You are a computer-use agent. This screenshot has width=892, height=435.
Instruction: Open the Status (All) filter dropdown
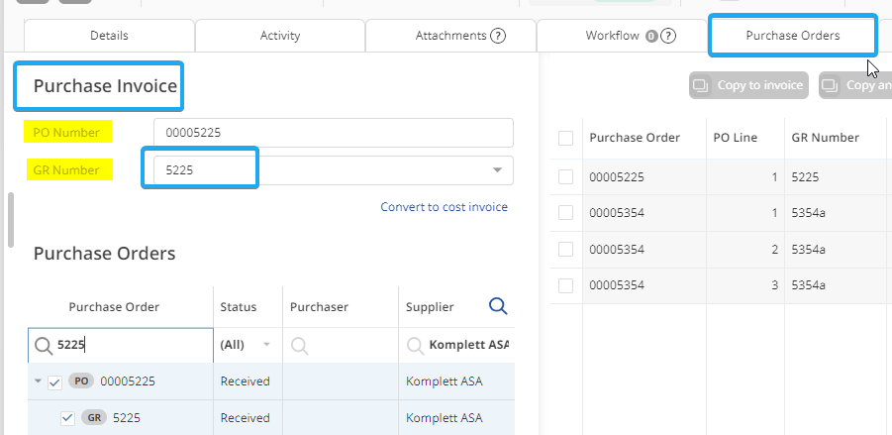[266, 345]
